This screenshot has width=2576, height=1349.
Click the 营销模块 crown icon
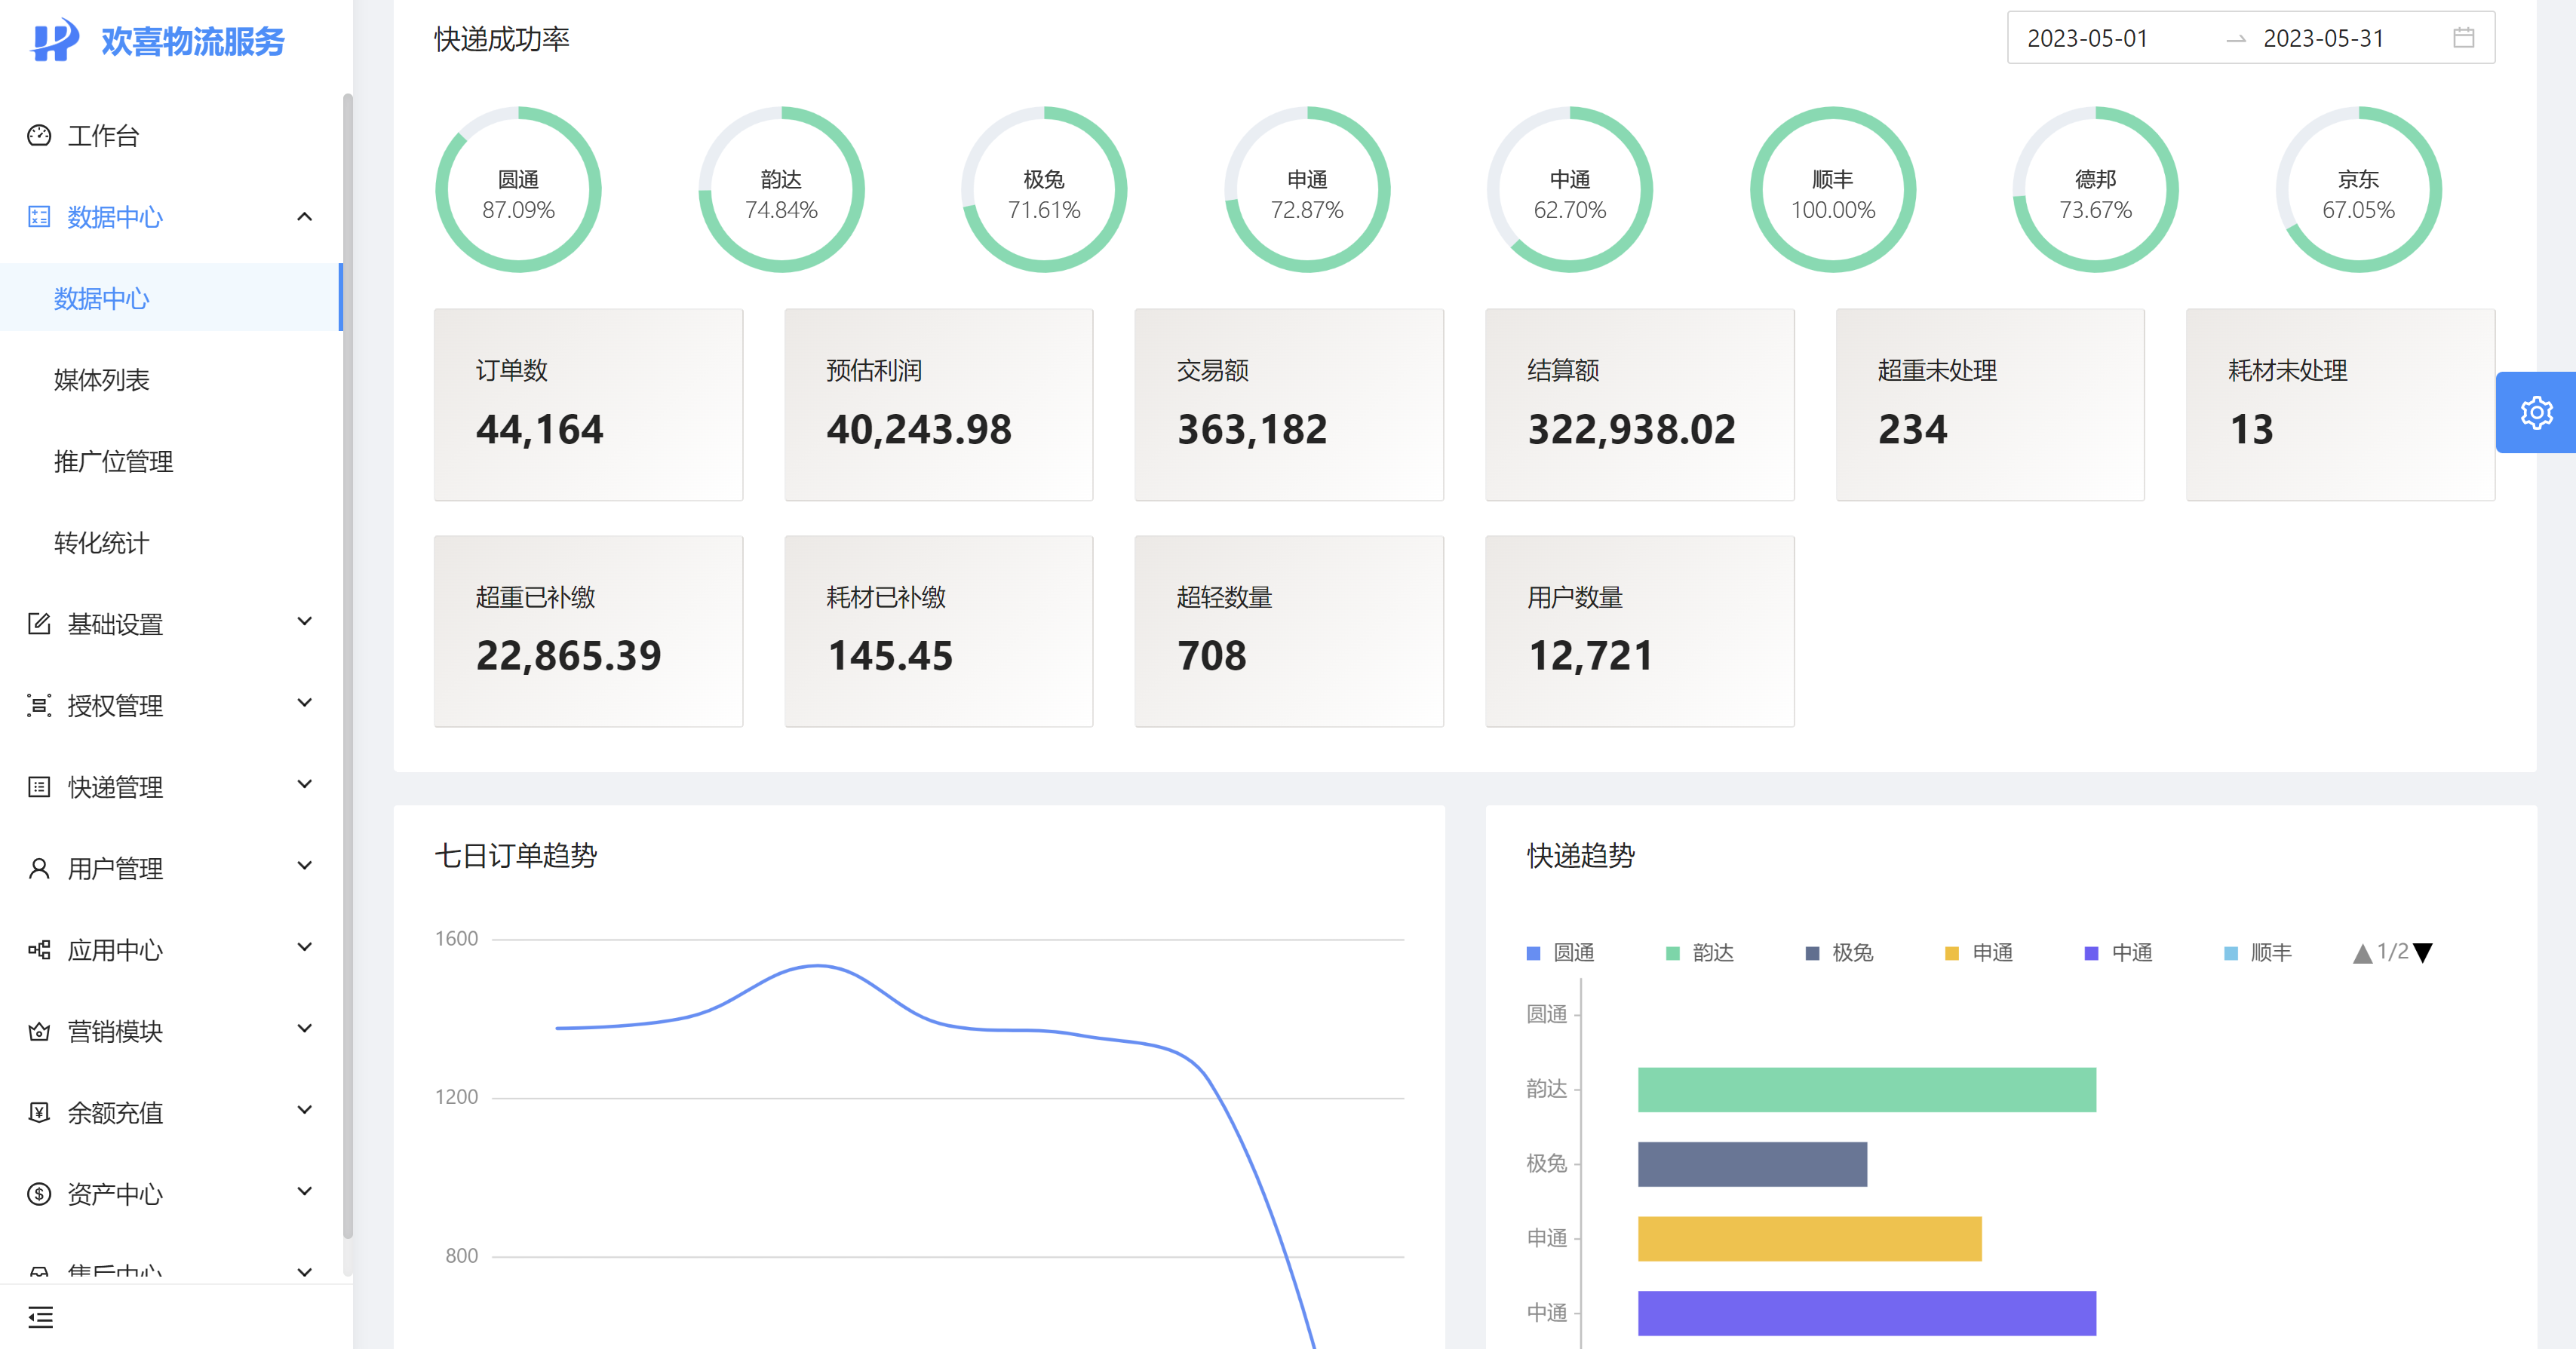pyautogui.click(x=39, y=1031)
